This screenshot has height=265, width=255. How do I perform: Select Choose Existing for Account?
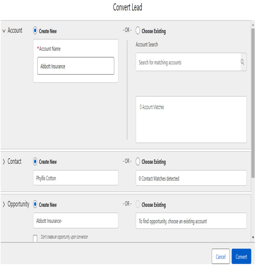coord(137,31)
